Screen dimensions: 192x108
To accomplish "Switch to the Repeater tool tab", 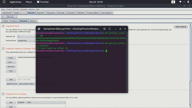I will click(x=41, y=13).
